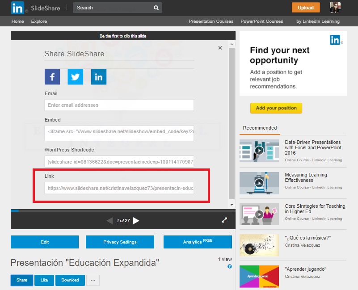Open the Measuring Learning Effectiveness thumbnail
358x290 pixels.
(259, 183)
